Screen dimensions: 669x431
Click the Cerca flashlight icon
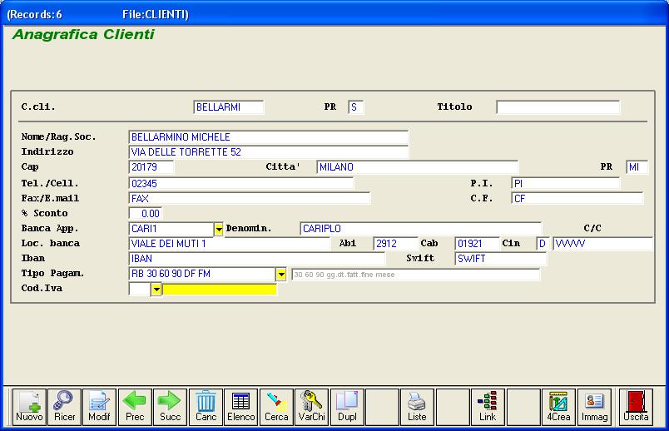coord(276,407)
